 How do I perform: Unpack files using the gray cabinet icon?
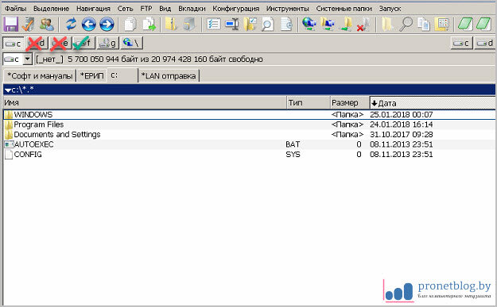tap(189, 24)
